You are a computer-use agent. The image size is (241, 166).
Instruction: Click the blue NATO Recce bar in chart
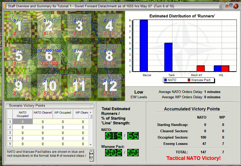click(x=144, y=46)
